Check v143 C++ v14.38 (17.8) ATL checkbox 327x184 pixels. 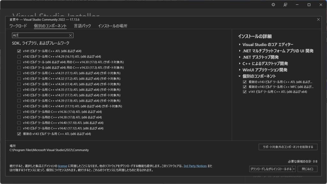click(x=19, y=117)
